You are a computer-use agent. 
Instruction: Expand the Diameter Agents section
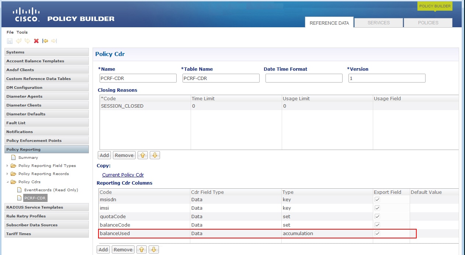point(46,97)
